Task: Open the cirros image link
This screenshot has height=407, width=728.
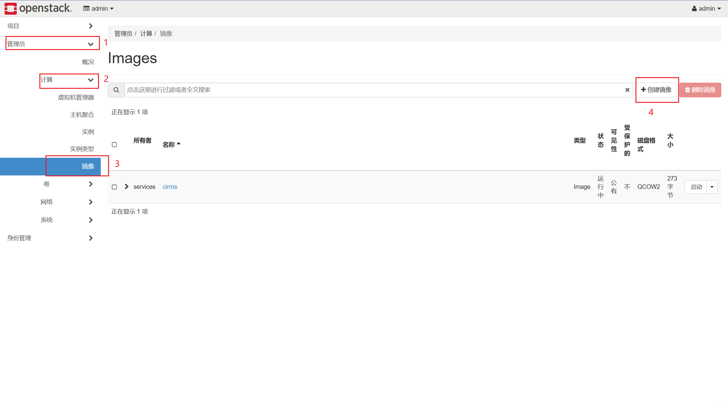Action: click(170, 187)
